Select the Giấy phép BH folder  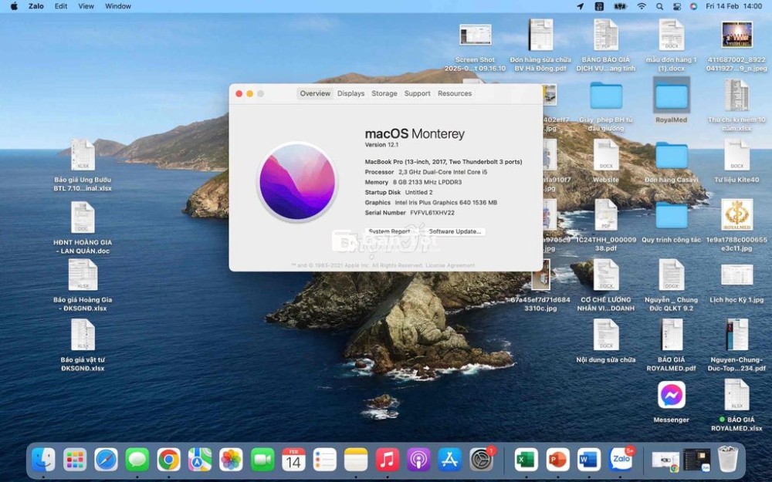[606, 106]
